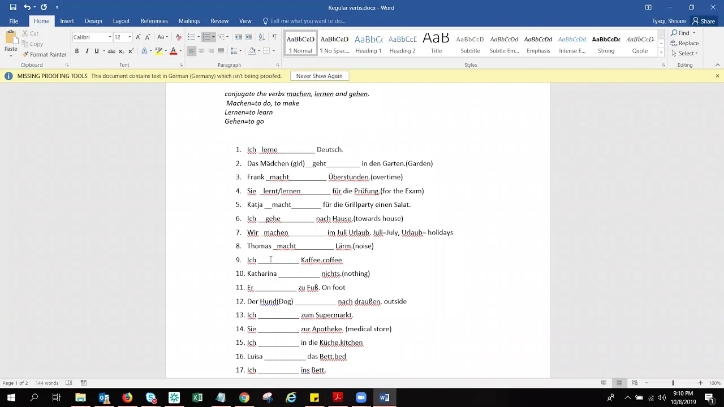The width and height of the screenshot is (724, 407).
Task: Click Replace in the Editing group
Action: tap(685, 43)
